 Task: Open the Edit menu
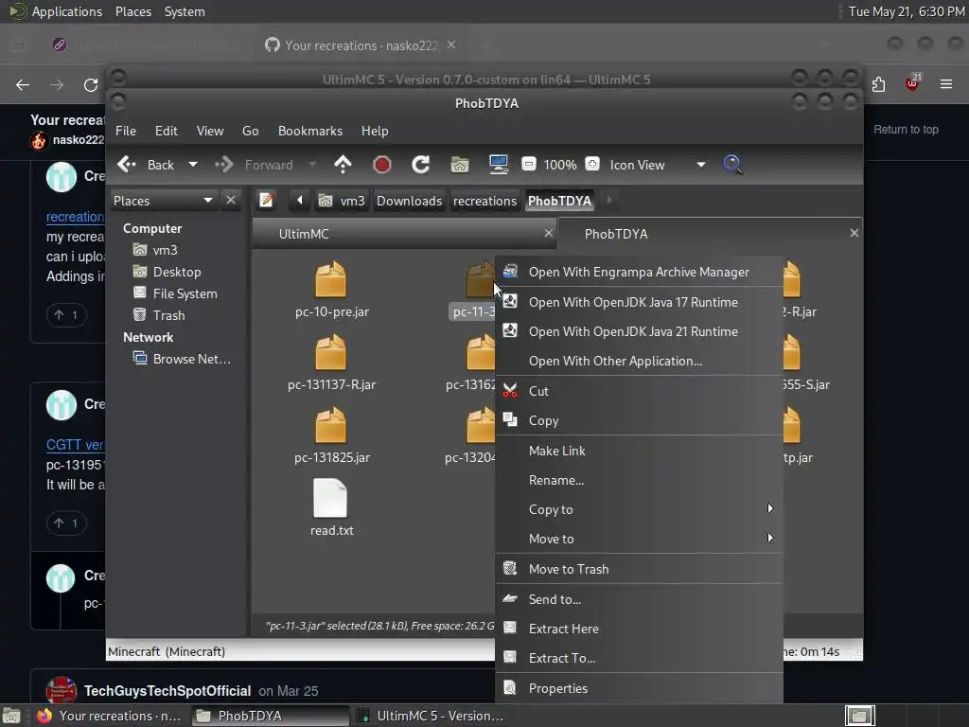[167, 131]
